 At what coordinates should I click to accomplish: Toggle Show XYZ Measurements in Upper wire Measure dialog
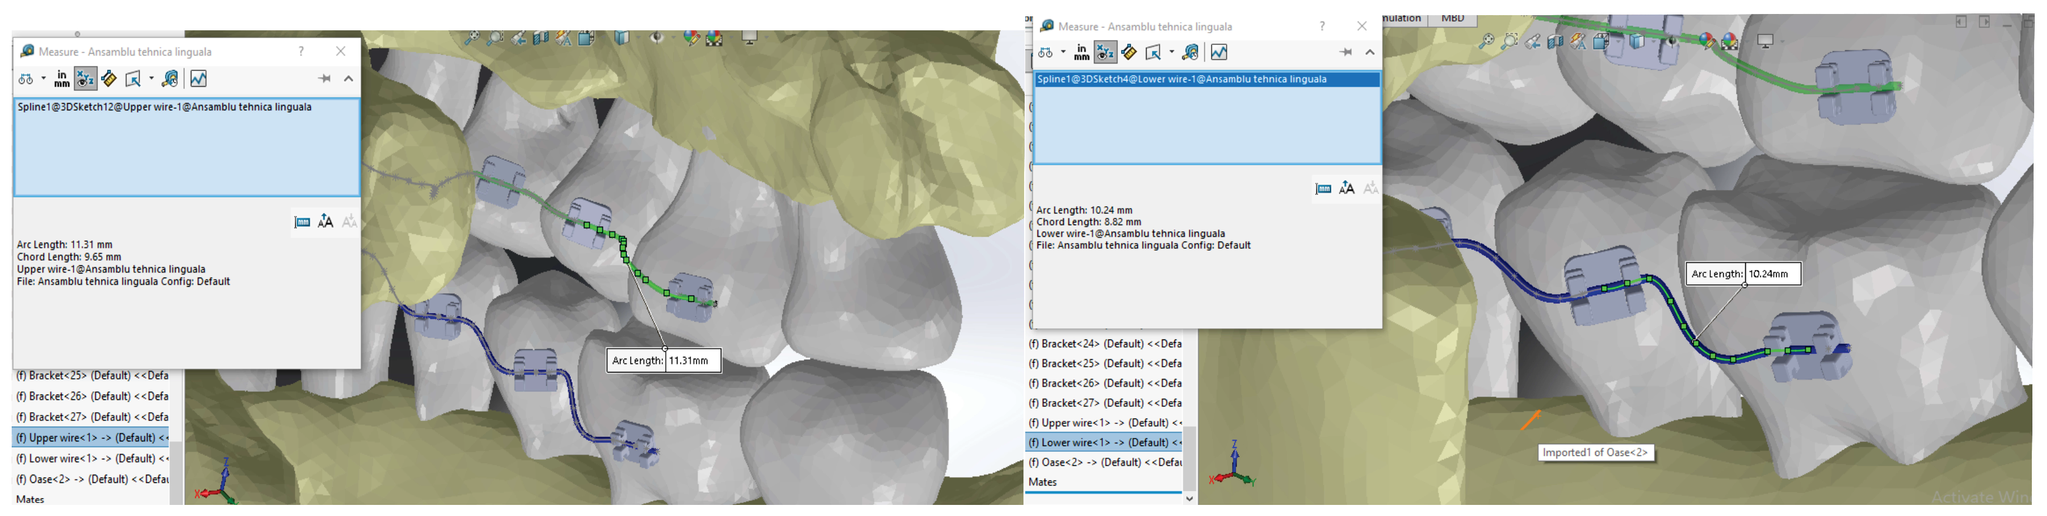(85, 79)
